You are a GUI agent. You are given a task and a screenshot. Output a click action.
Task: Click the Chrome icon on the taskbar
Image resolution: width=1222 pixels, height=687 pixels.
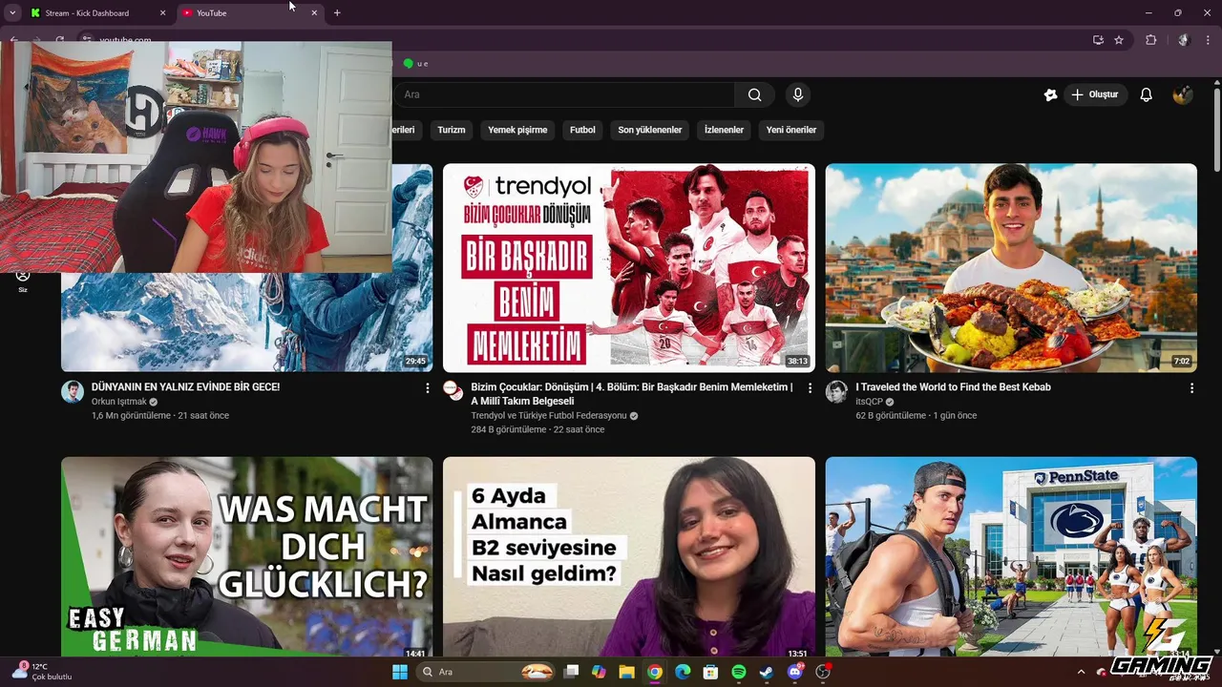tap(655, 672)
